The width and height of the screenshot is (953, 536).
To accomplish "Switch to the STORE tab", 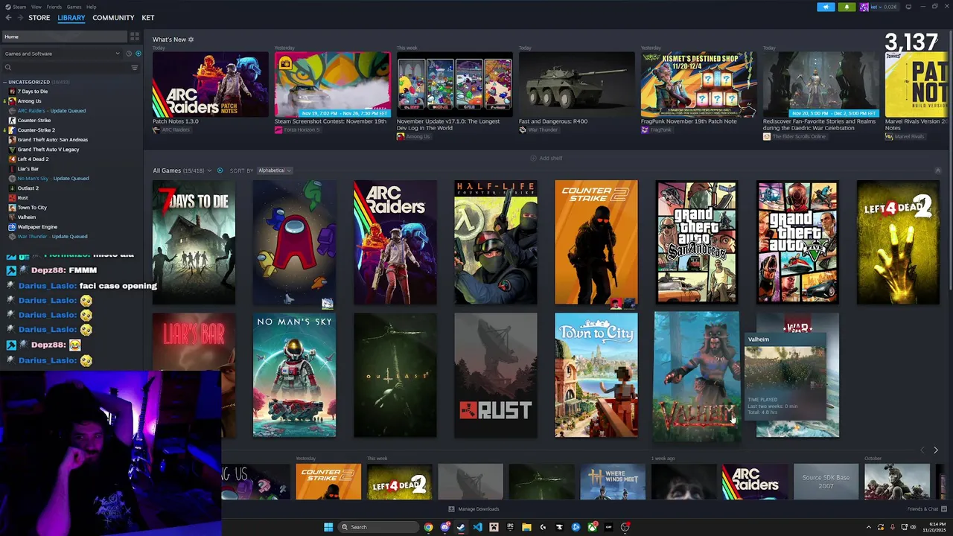I will [39, 18].
